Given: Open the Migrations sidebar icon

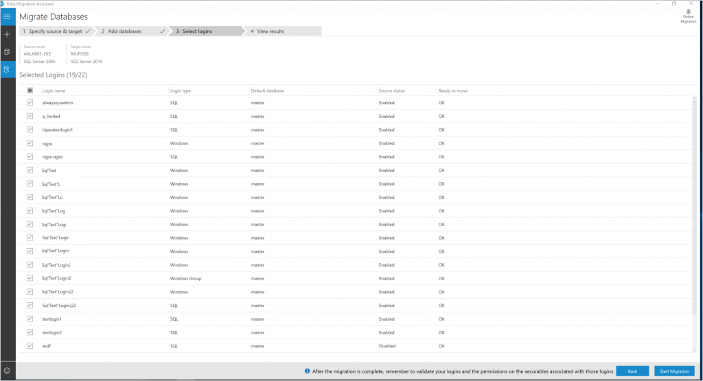Looking at the screenshot, I should tap(7, 69).
